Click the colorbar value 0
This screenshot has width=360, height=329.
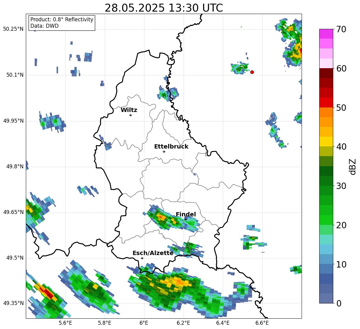pyautogui.click(x=339, y=303)
